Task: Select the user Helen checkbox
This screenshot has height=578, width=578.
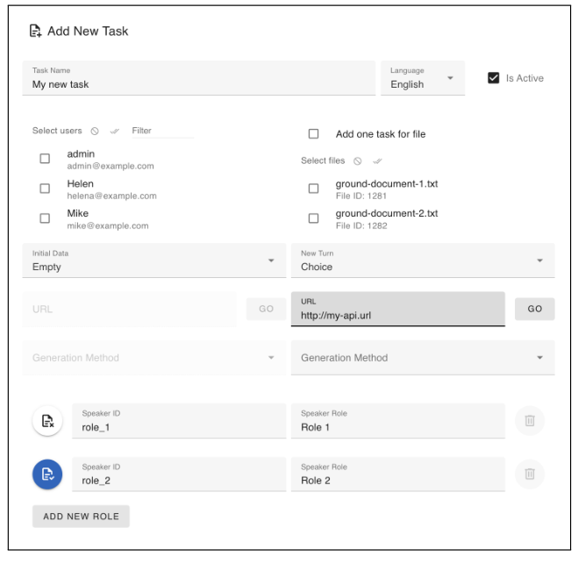Action: pyautogui.click(x=45, y=189)
